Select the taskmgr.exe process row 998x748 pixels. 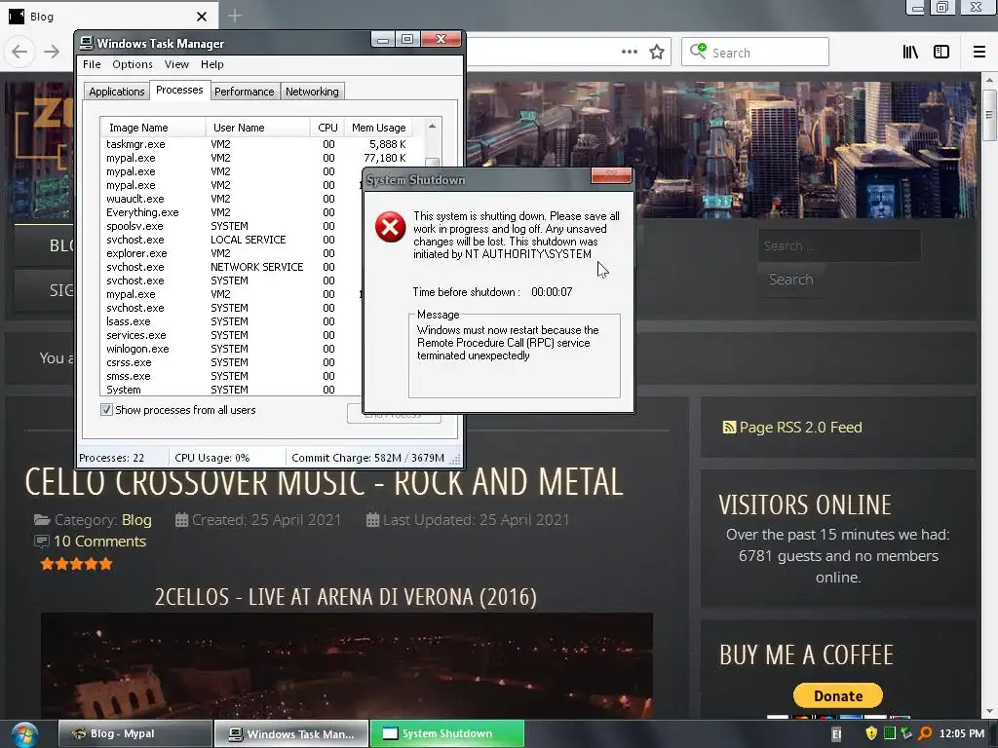tap(256, 144)
